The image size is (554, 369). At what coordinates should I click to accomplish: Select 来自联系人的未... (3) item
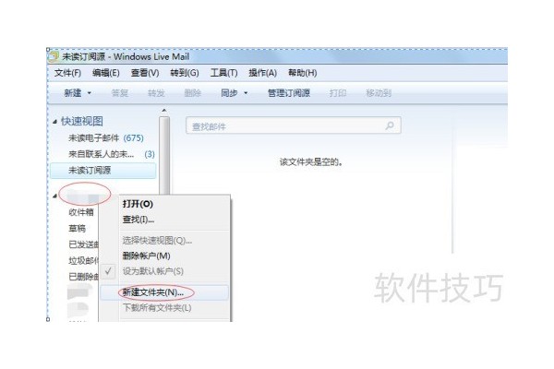[112, 154]
